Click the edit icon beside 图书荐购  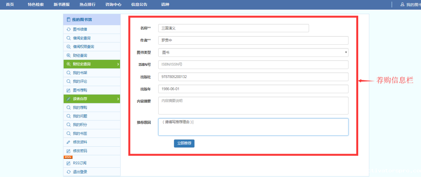click(x=69, y=90)
